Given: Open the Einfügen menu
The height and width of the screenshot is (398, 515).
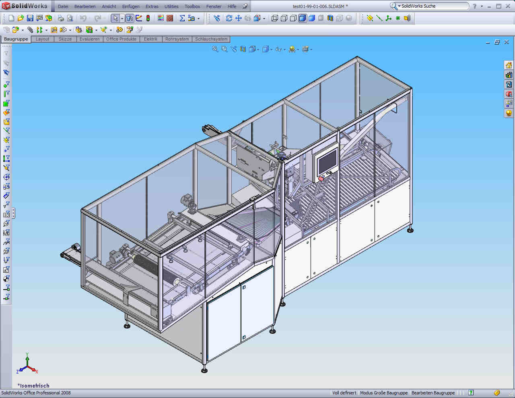Looking at the screenshot, I should [131, 6].
